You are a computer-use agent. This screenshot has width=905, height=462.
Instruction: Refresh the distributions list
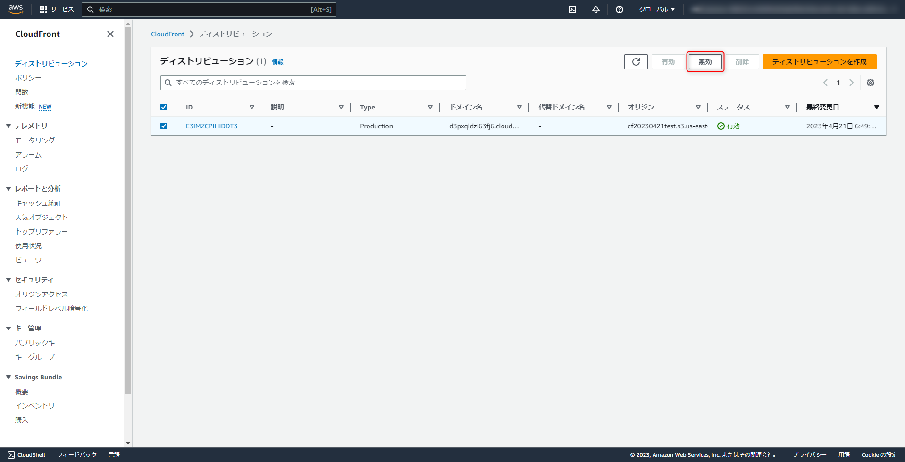pos(636,61)
